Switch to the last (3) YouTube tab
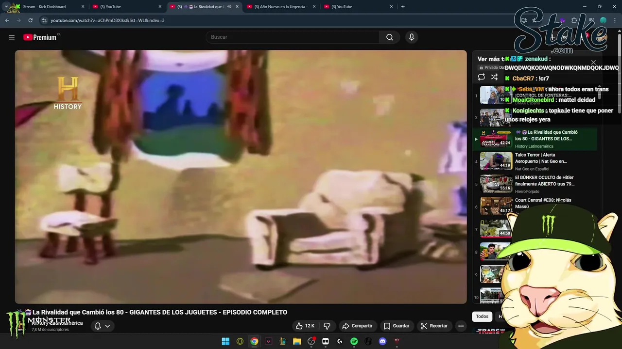 pos(358,7)
